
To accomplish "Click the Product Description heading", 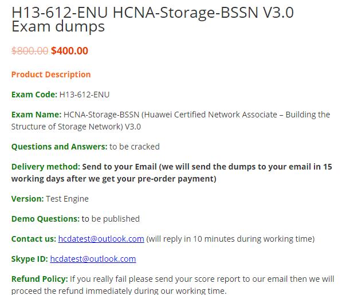I will [x=51, y=75].
